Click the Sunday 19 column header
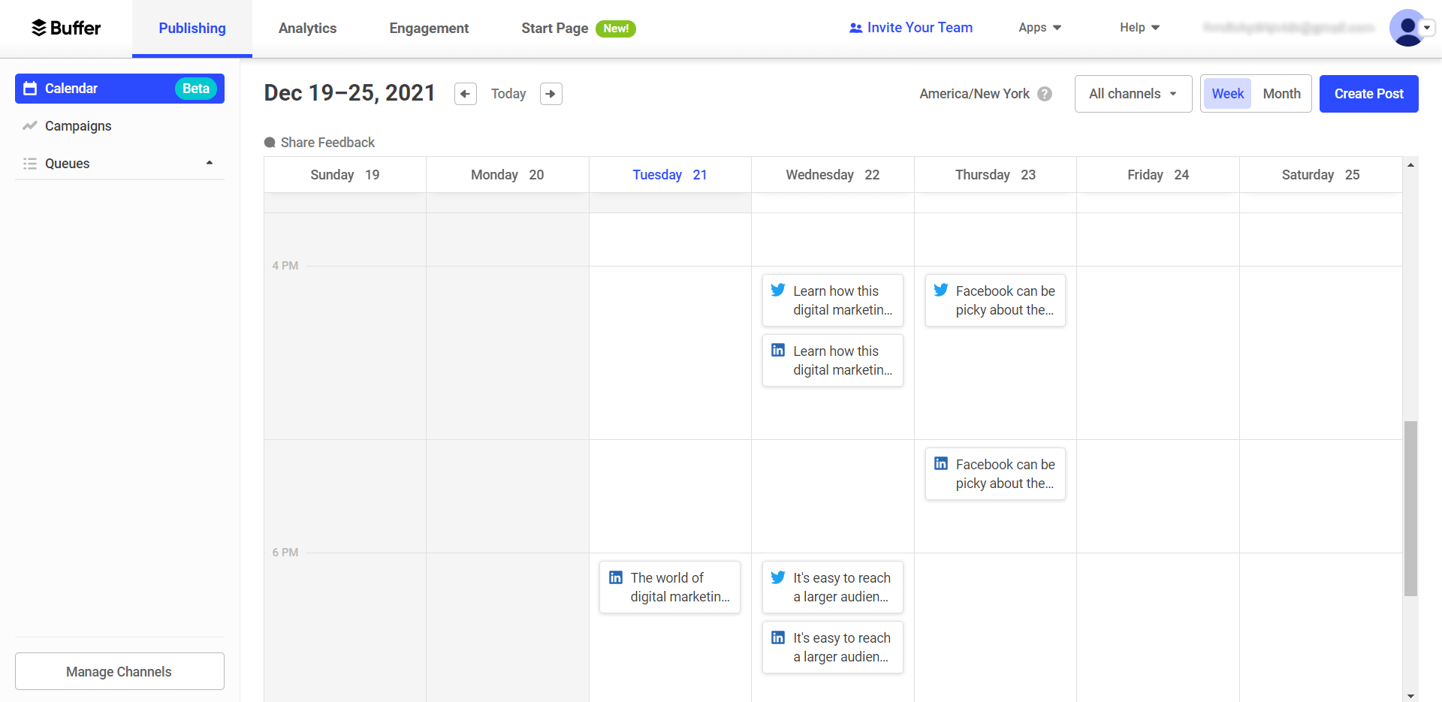1442x702 pixels. click(345, 175)
